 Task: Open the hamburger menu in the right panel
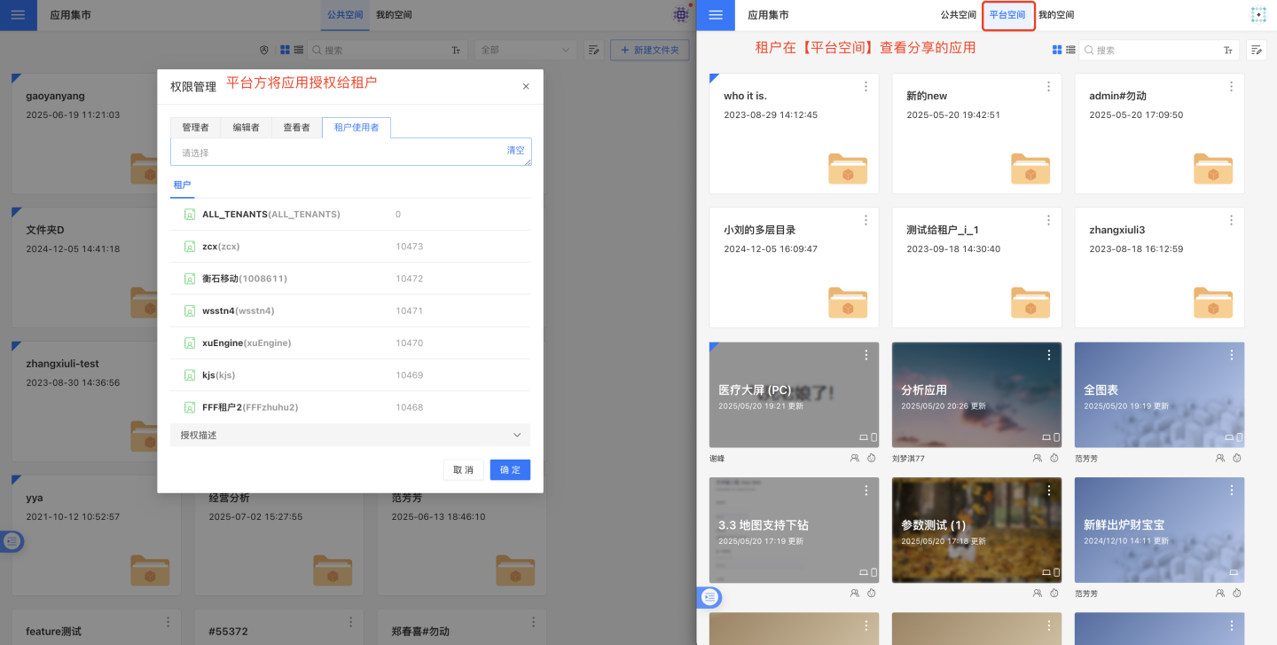click(x=716, y=15)
